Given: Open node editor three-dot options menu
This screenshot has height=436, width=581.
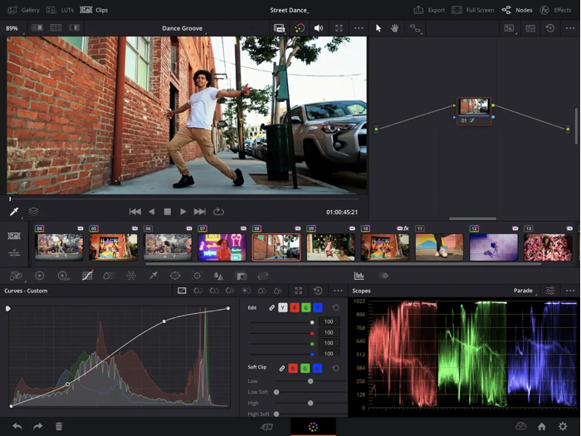Looking at the screenshot, I should click(x=570, y=28).
